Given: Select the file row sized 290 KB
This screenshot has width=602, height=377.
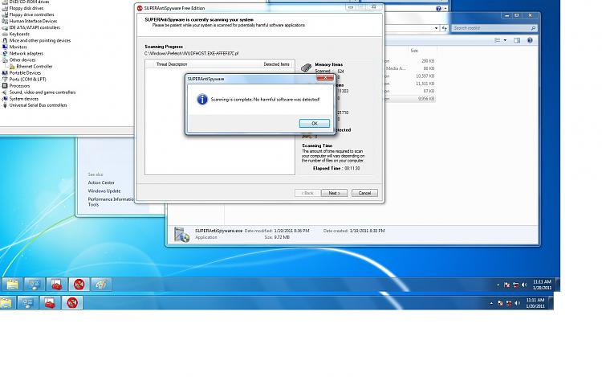Looking at the screenshot, I should pyautogui.click(x=410, y=61).
